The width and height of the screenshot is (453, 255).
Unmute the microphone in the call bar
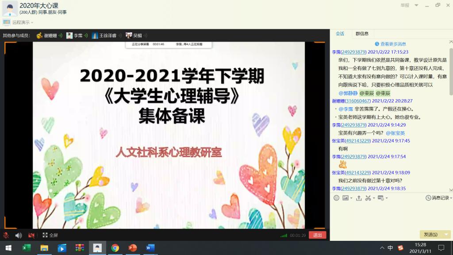(x=6, y=236)
